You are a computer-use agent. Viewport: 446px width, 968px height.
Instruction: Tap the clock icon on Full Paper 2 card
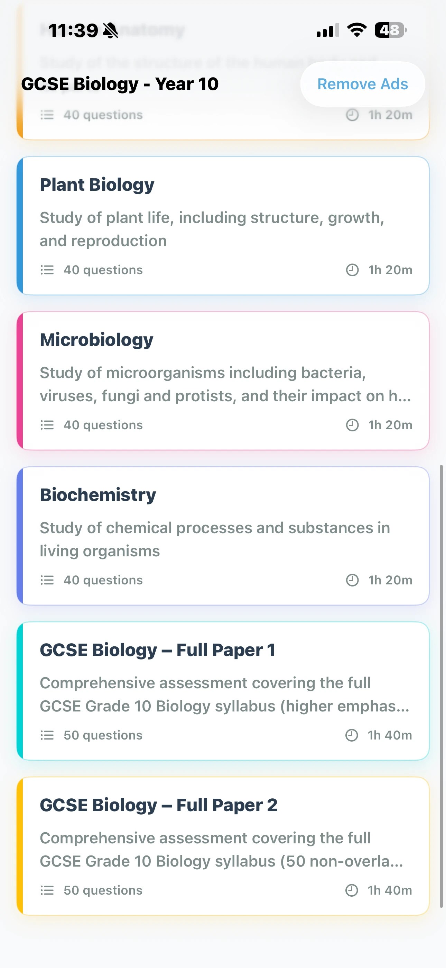(351, 890)
